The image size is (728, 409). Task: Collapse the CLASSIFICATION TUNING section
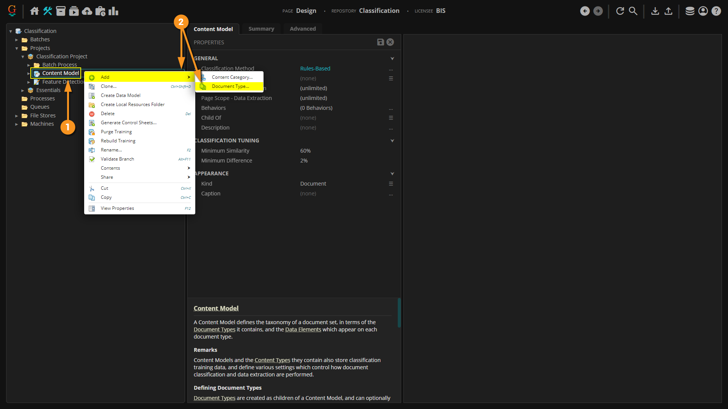click(x=392, y=140)
